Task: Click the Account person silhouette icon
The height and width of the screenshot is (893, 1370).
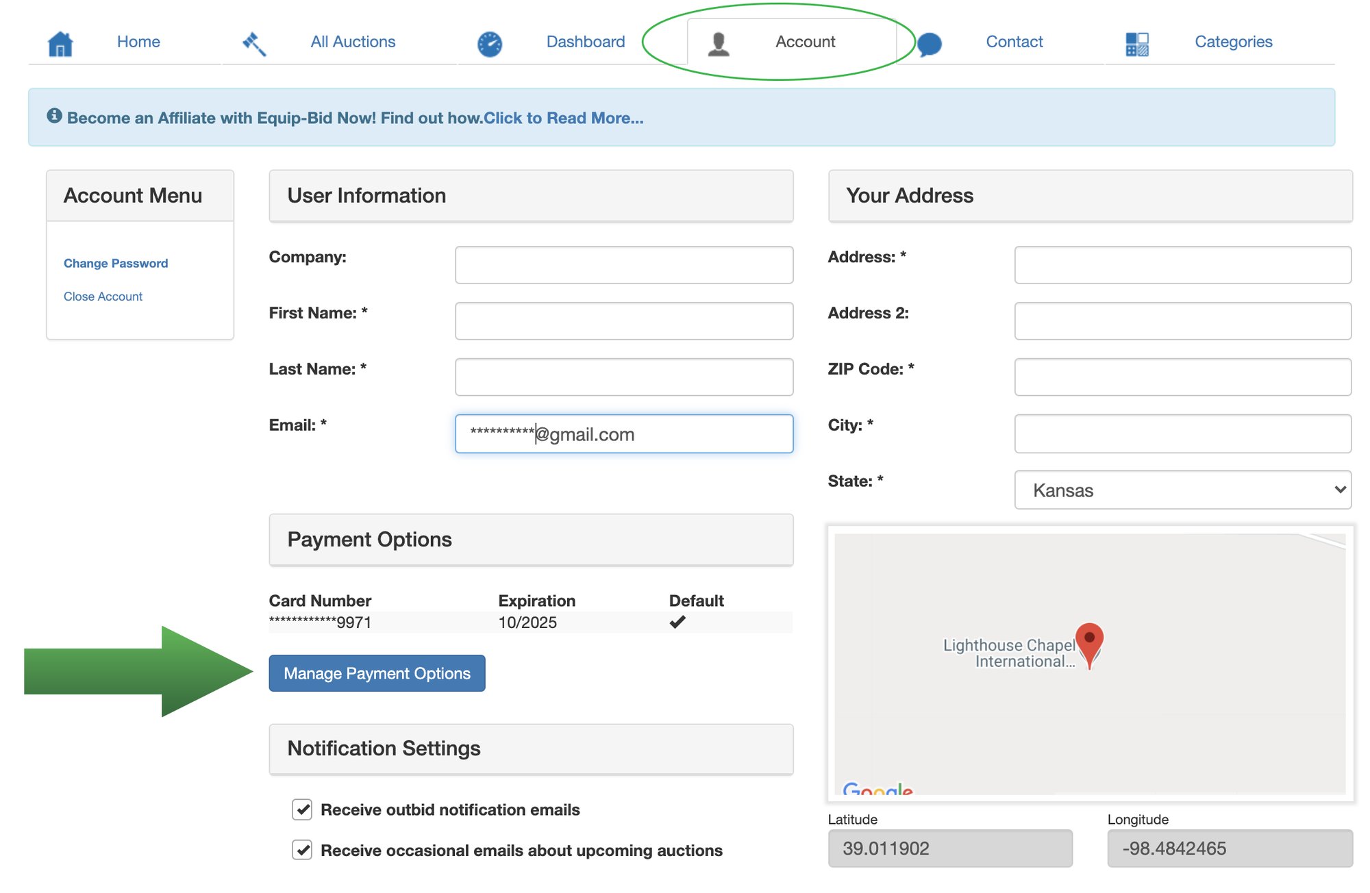Action: (x=718, y=42)
